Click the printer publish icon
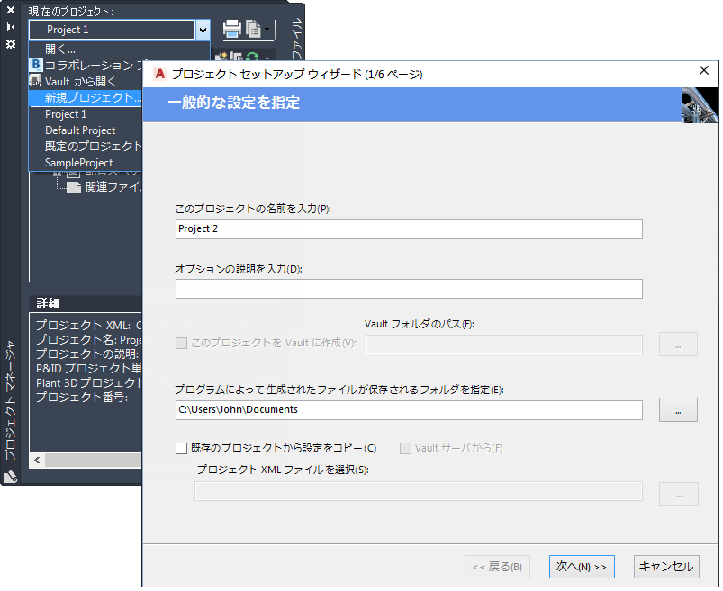Screen dimensions: 723x591 pyautogui.click(x=232, y=29)
